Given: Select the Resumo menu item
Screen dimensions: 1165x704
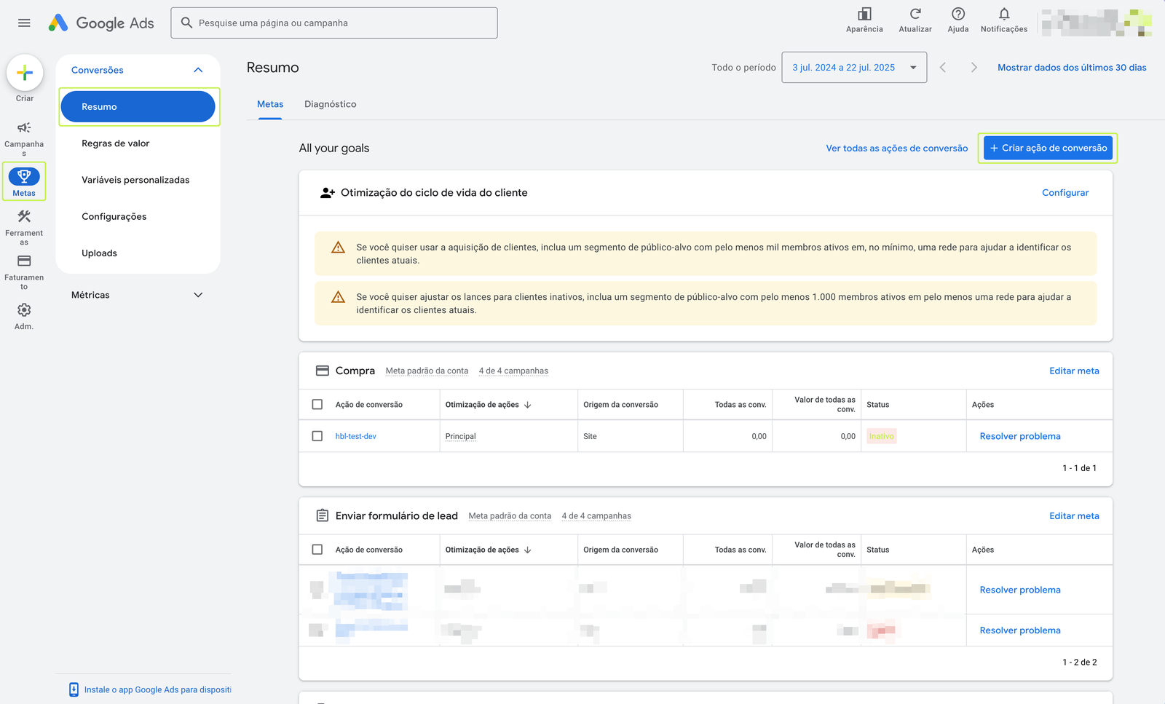Looking at the screenshot, I should pyautogui.click(x=138, y=107).
